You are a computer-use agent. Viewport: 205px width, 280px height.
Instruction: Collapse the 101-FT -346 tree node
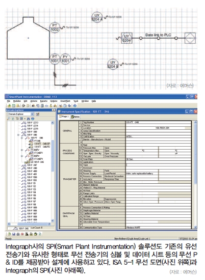tap(22, 138)
